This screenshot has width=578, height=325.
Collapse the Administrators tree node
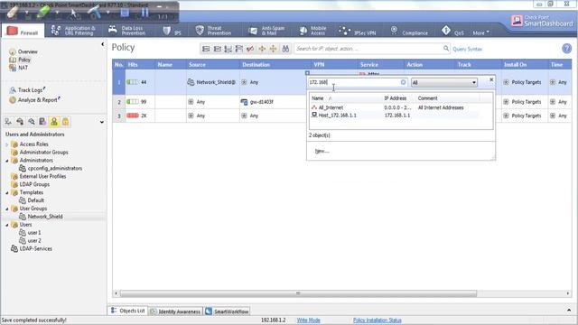(x=7, y=161)
